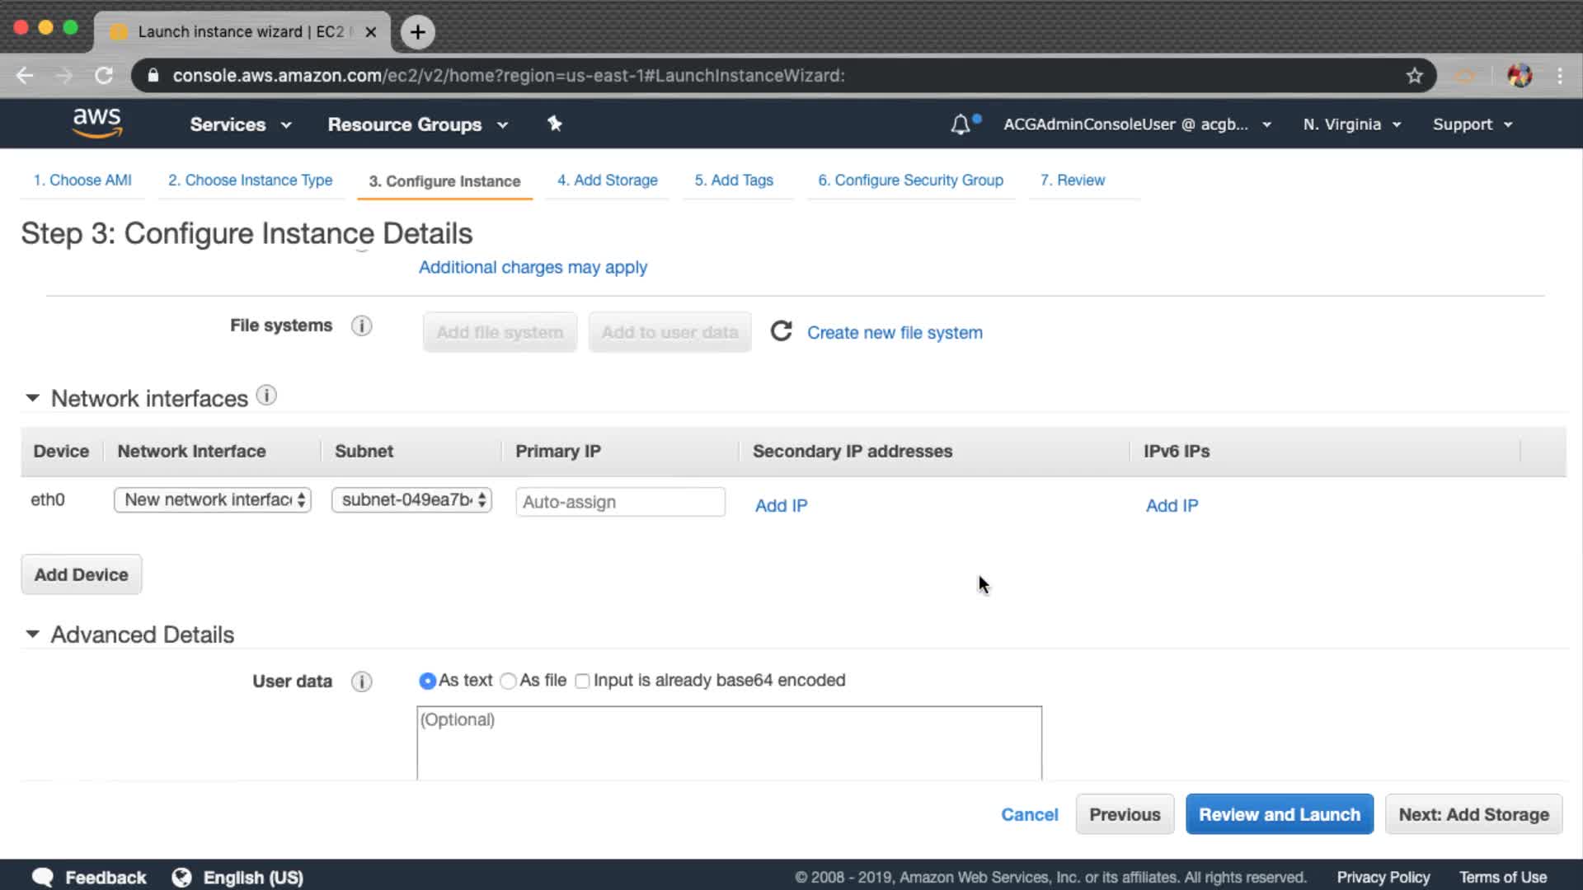Click info icon next to File systems

point(361,326)
